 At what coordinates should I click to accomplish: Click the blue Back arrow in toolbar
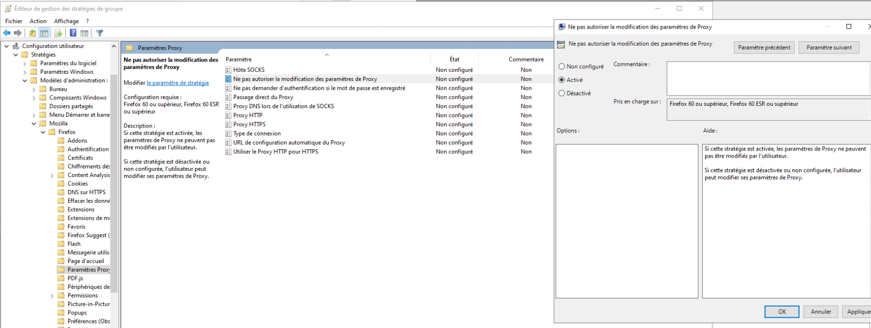pos(7,33)
